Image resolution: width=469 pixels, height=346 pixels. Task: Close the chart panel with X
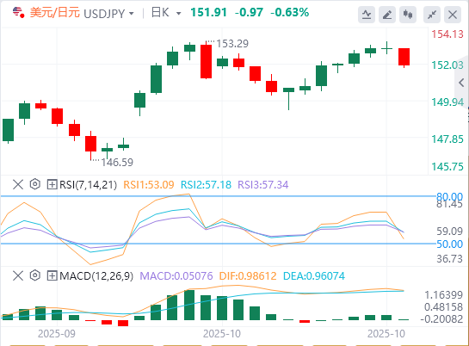click(x=453, y=15)
